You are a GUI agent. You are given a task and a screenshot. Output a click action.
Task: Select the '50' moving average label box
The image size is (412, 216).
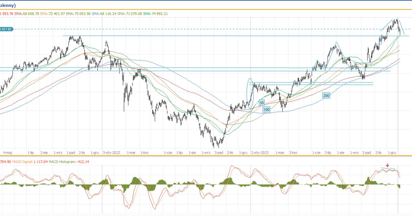pyautogui.click(x=262, y=103)
